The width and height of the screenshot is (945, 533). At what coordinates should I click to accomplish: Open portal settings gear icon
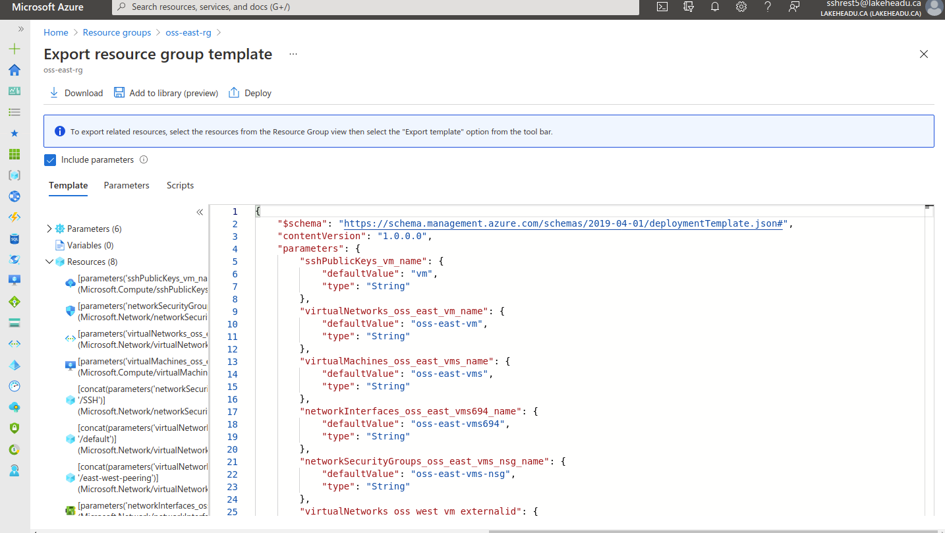741,7
